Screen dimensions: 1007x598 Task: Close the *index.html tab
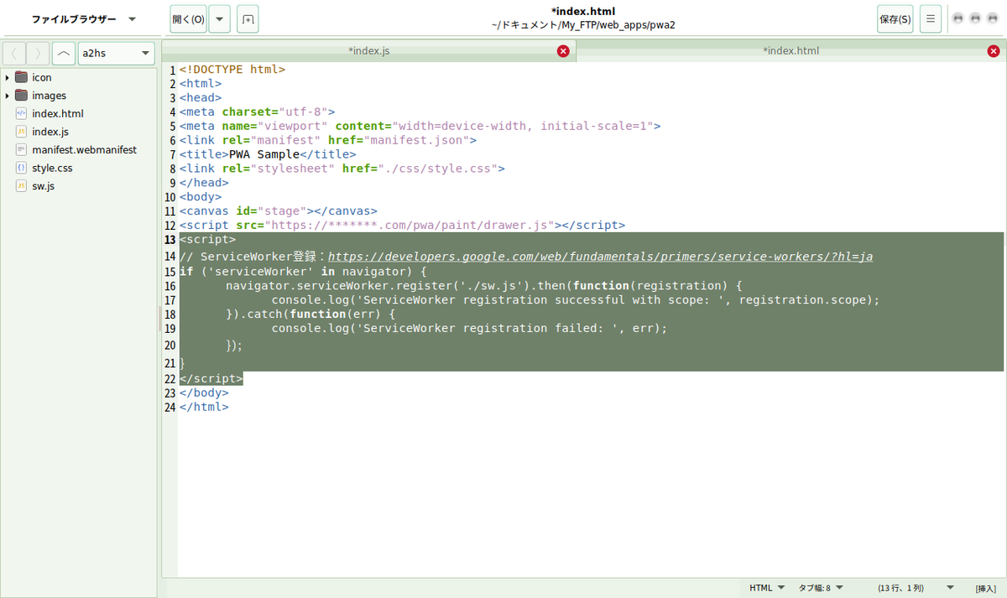click(x=994, y=51)
